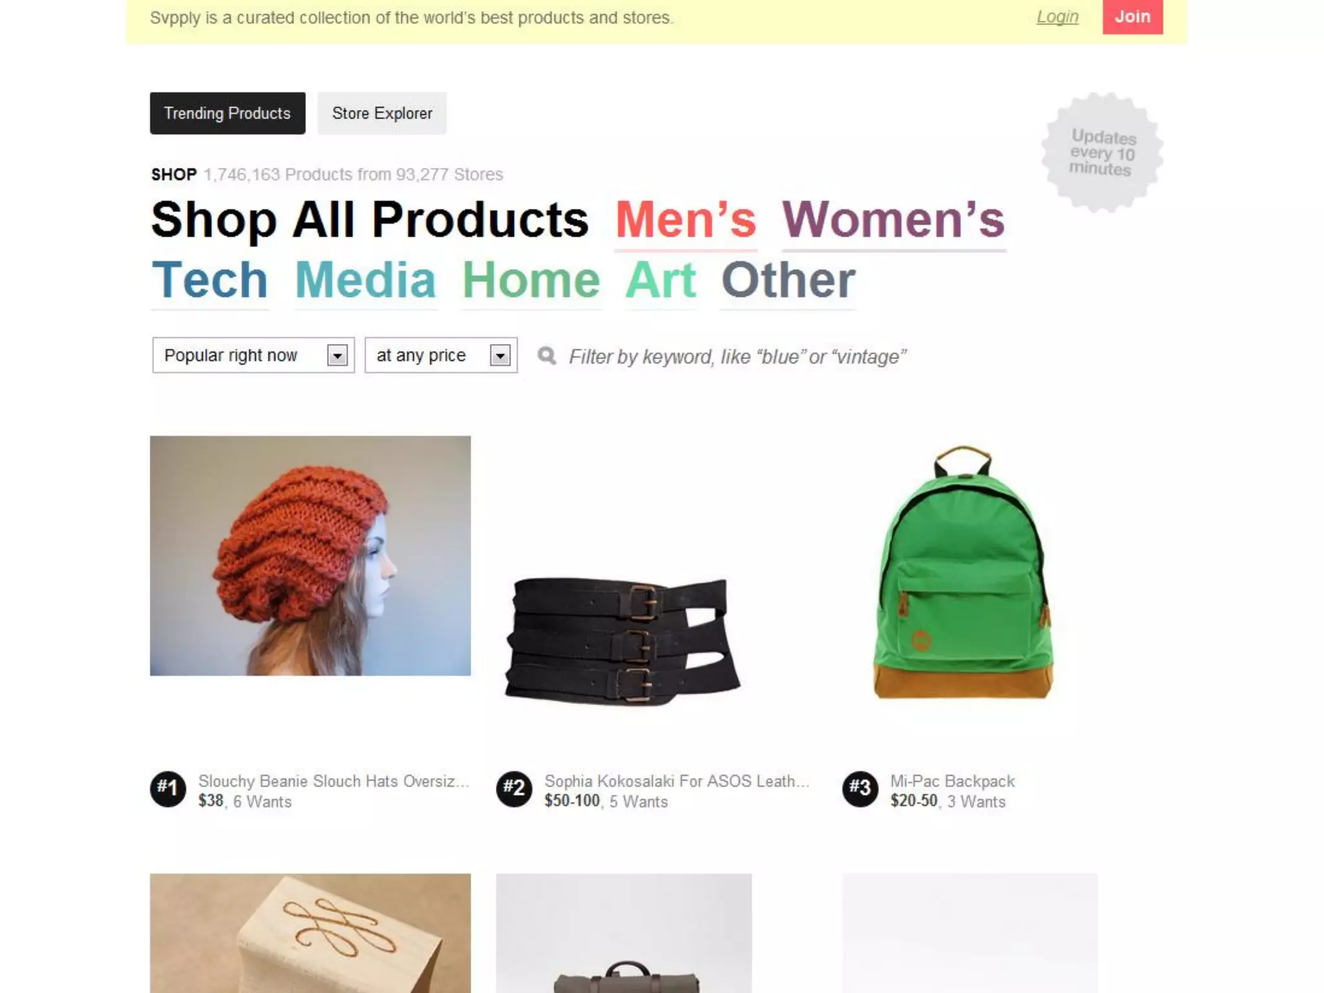Switch to the Trending Products tab
This screenshot has height=993, width=1324.
click(228, 113)
